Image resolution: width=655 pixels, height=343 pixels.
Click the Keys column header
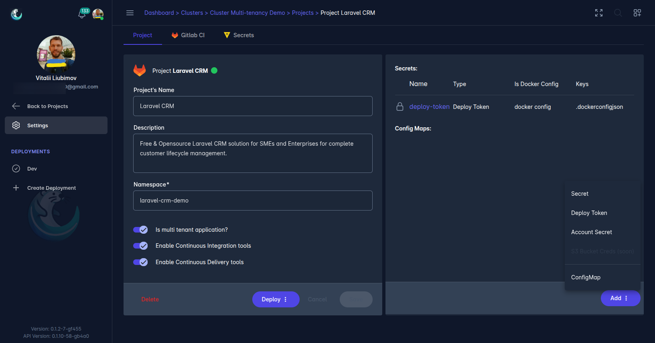(x=582, y=84)
